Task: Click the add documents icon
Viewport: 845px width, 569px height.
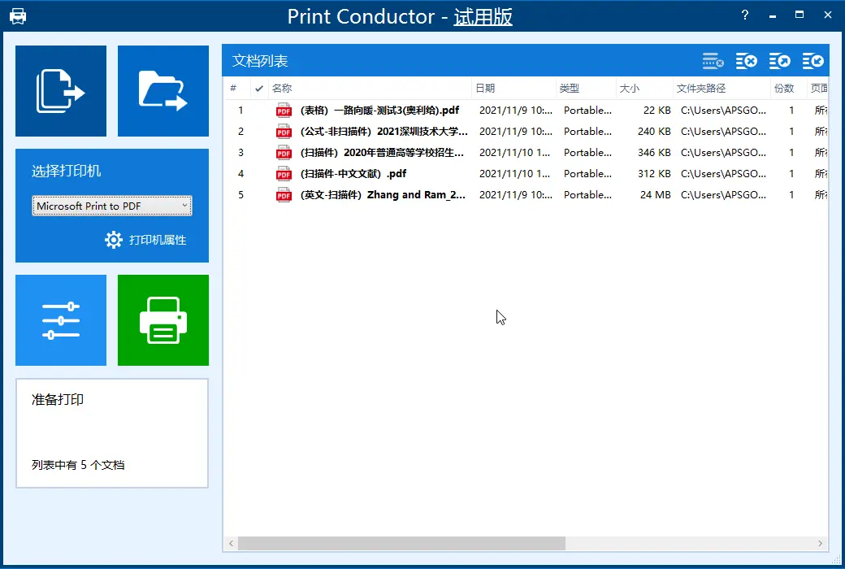Action: click(x=60, y=89)
